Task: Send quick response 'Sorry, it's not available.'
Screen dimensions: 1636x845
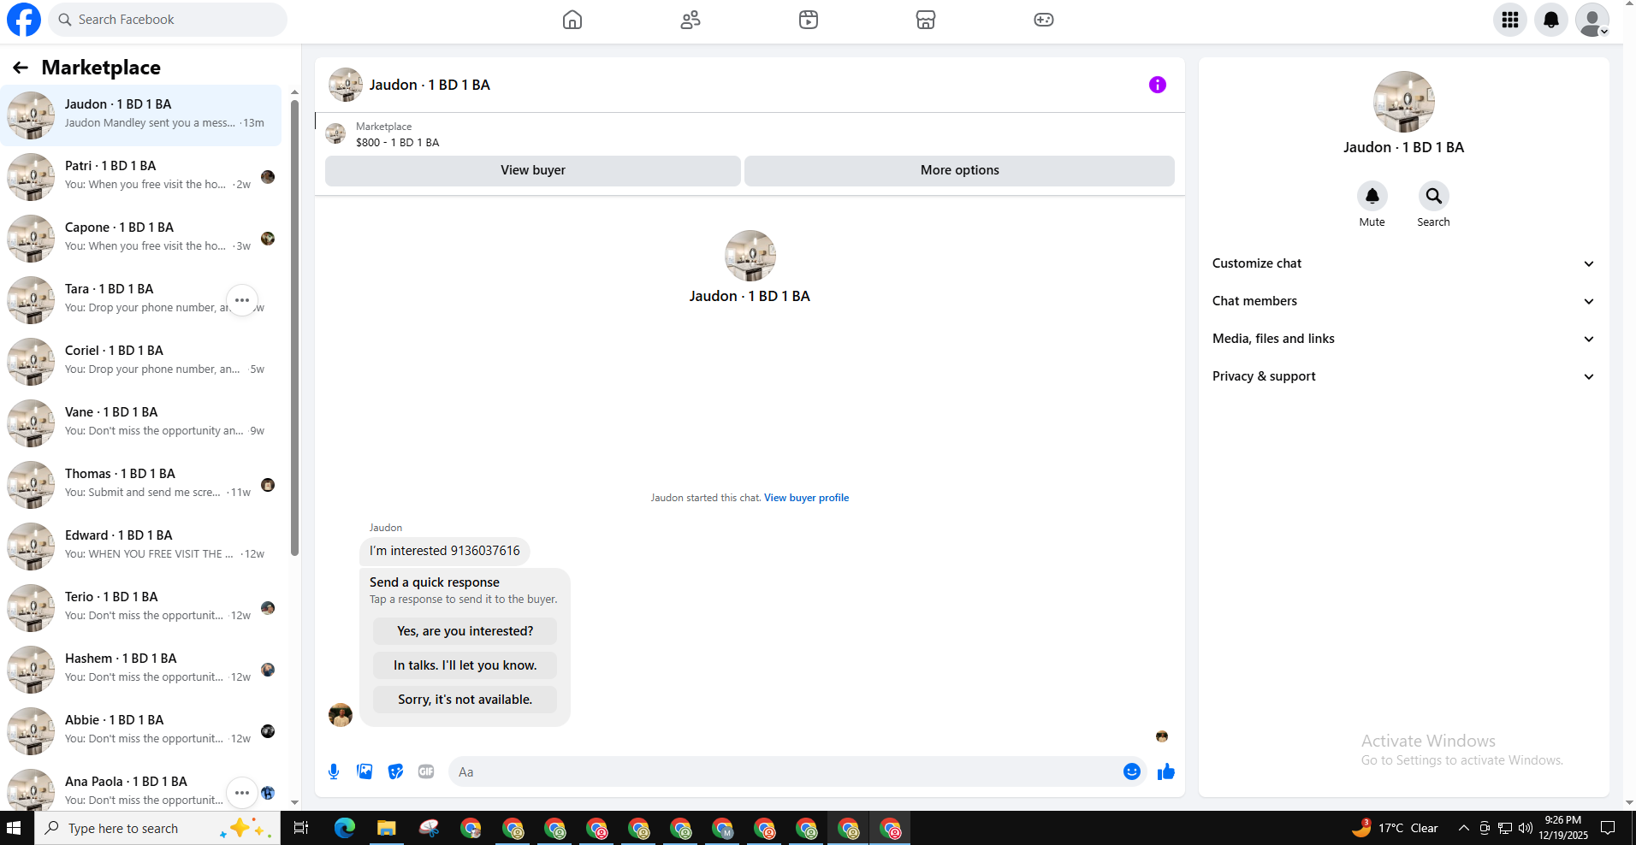Action: (x=465, y=700)
